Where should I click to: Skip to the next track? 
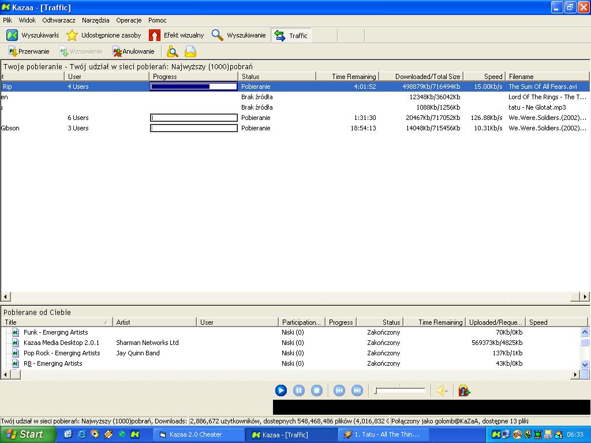(357, 391)
